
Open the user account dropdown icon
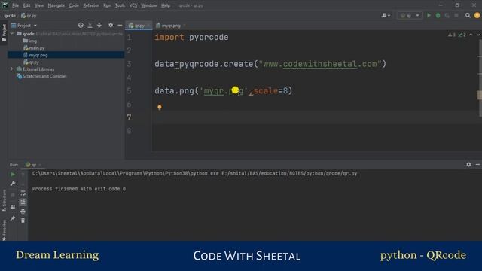point(386,15)
